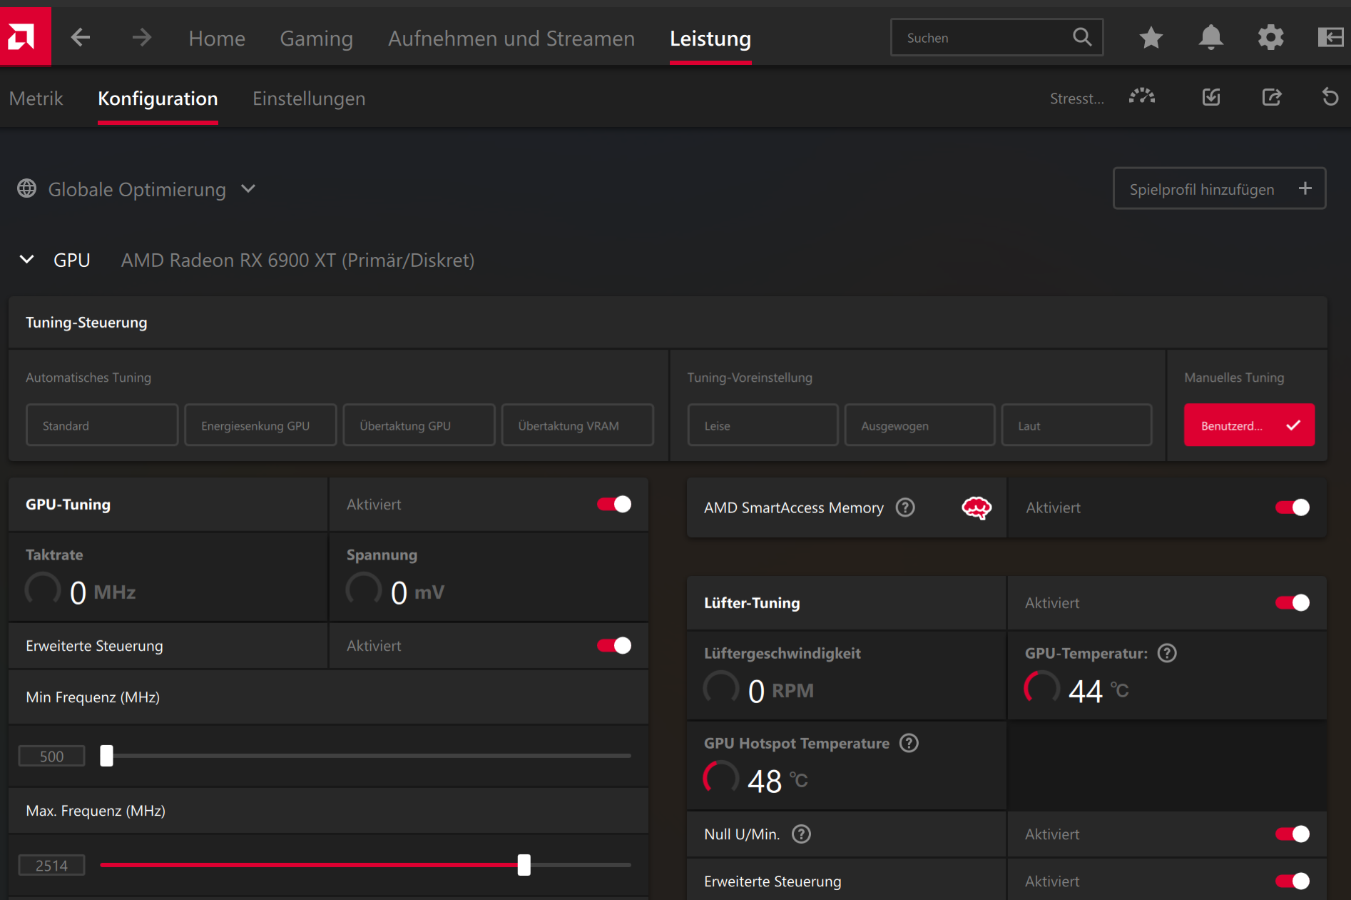Open the Gaming menu tab

point(316,39)
